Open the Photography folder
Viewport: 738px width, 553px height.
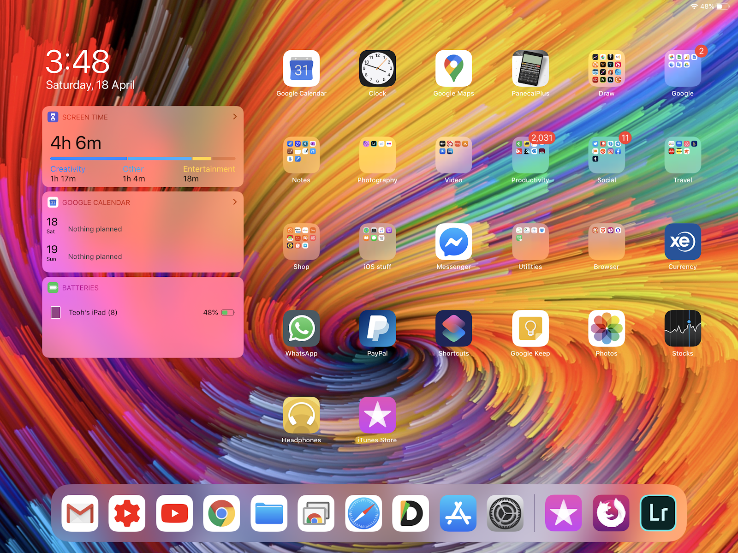coord(377,155)
